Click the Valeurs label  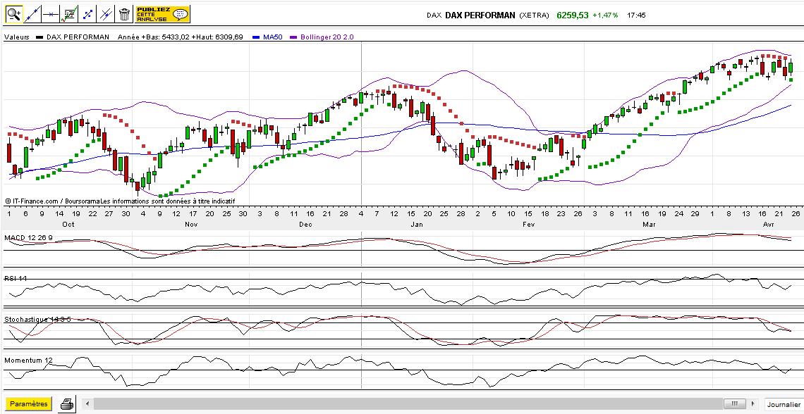click(16, 37)
